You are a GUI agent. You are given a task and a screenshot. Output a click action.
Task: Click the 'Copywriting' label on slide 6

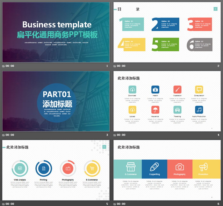pyautogui.click(x=155, y=174)
